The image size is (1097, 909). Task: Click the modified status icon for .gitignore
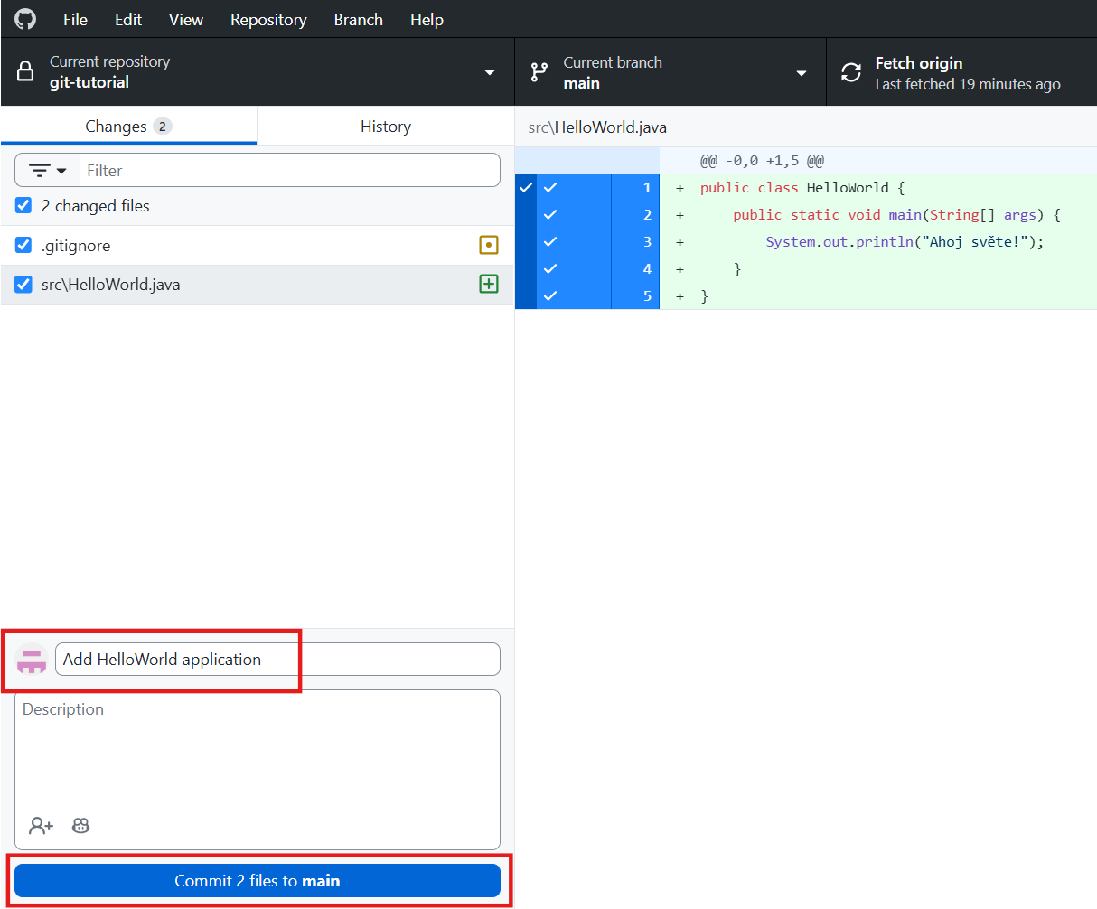(489, 245)
